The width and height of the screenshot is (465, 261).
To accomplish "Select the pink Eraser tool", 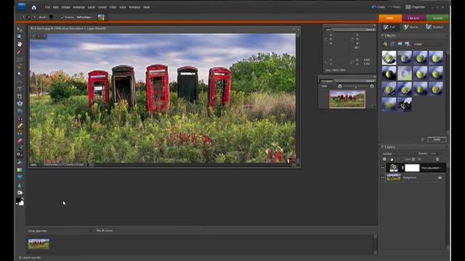I will pos(20,141).
